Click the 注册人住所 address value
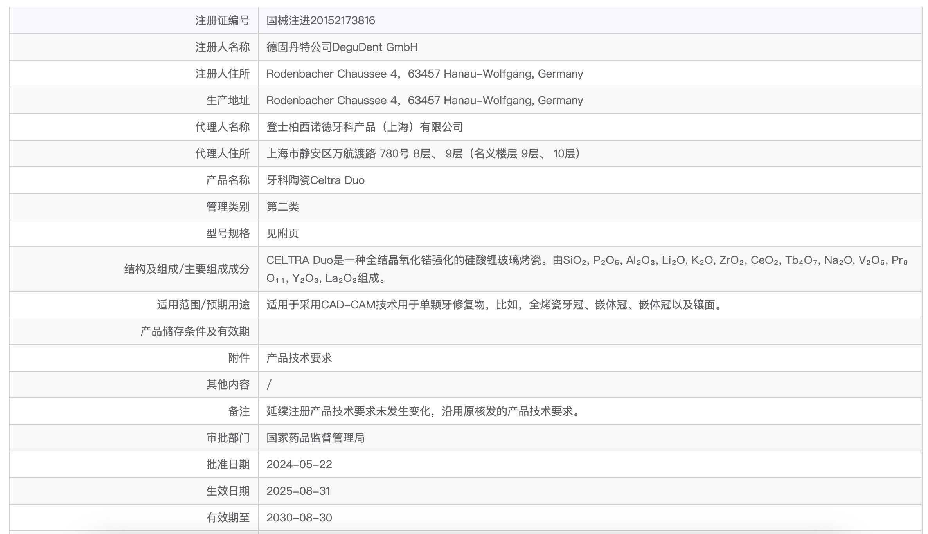Viewport: 928px width, 534px height. [424, 74]
